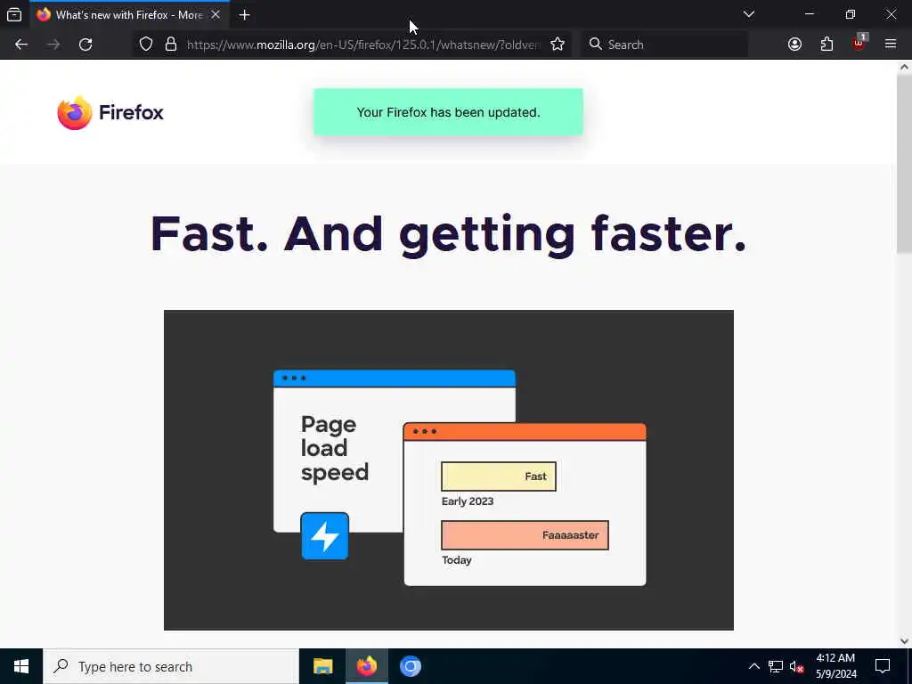Open the network status tray icon
The width and height of the screenshot is (912, 684).
pyautogui.click(x=776, y=666)
